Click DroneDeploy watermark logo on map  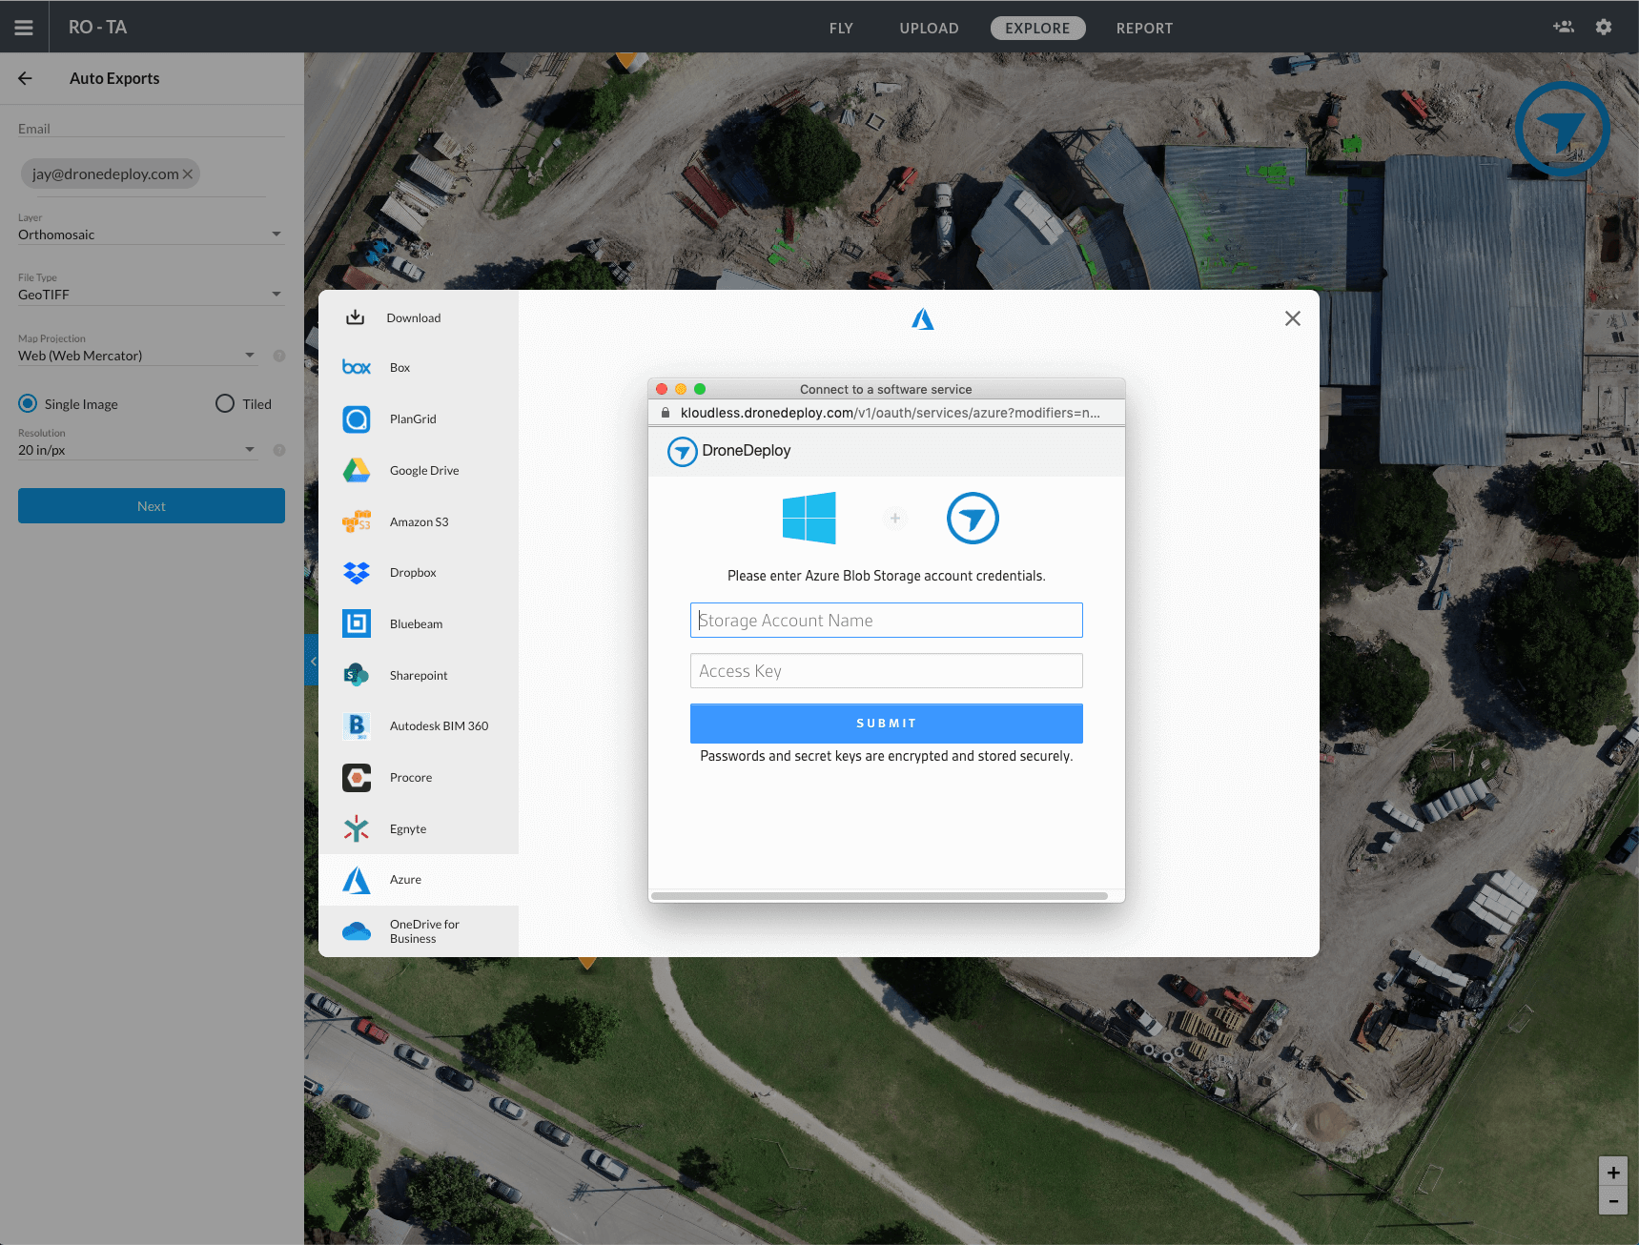1562,129
